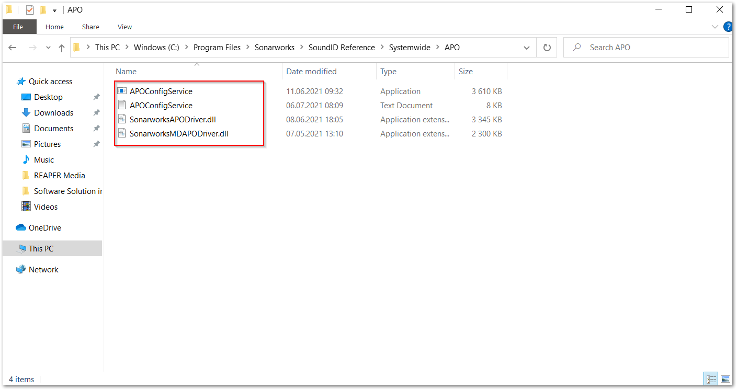Open the View ribbon tab
The width and height of the screenshot is (737, 390).
click(x=124, y=27)
